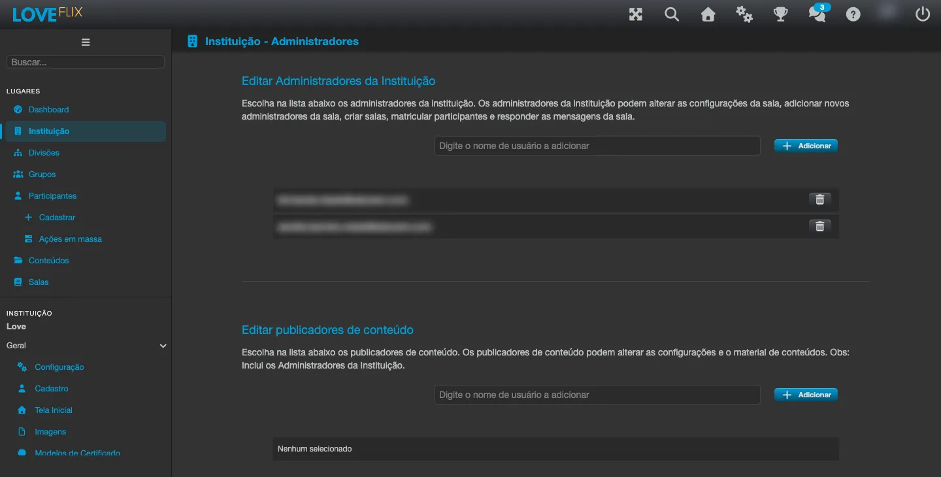Open the trophy achievements icon
The height and width of the screenshot is (477, 941).
(x=780, y=14)
